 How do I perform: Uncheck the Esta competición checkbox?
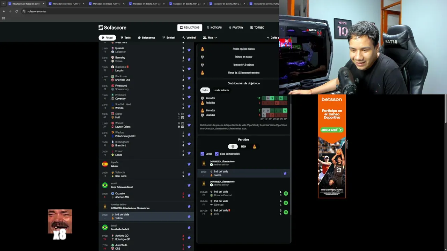(x=217, y=154)
